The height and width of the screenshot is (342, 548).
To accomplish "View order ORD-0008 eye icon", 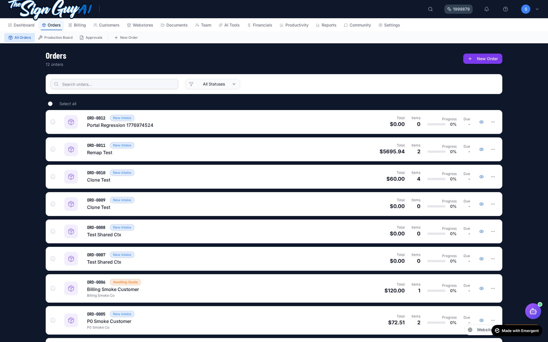I will 481,231.
